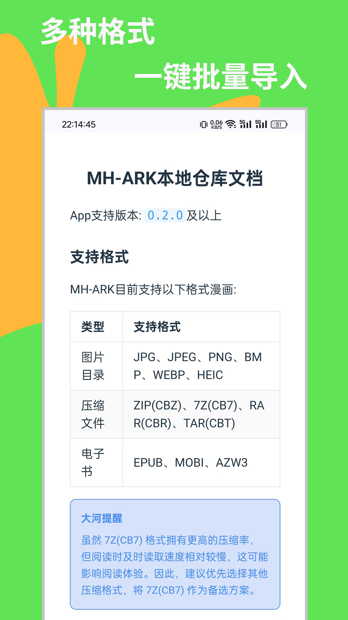Click the 0.2.0 version code badge
This screenshot has width=348, height=620.
tap(165, 215)
